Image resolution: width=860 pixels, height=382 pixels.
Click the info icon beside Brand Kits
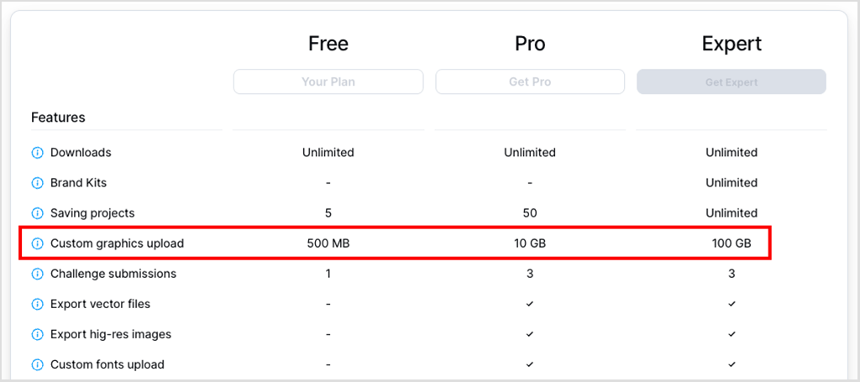[37, 183]
